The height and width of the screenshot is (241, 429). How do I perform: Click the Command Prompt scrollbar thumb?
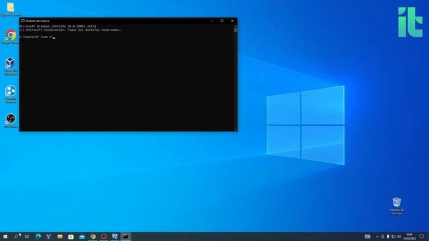[x=235, y=30]
